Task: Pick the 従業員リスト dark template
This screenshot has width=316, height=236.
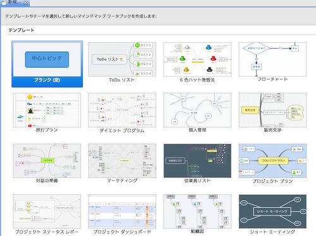Action: (197, 161)
